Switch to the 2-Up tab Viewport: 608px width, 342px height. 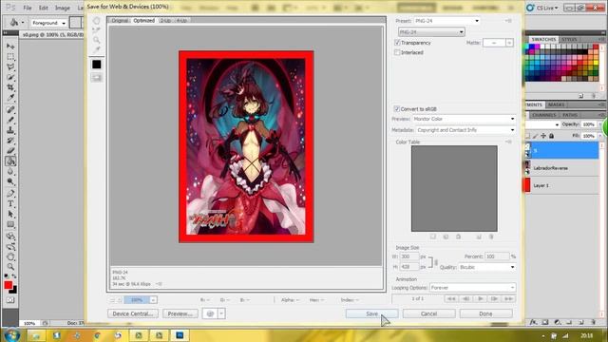click(165, 21)
